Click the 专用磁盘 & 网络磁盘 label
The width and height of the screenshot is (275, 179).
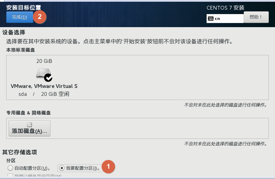click(x=29, y=113)
